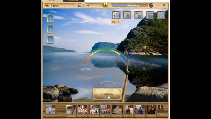Open the map item with the 00:11:51 timer

(x=116, y=15)
